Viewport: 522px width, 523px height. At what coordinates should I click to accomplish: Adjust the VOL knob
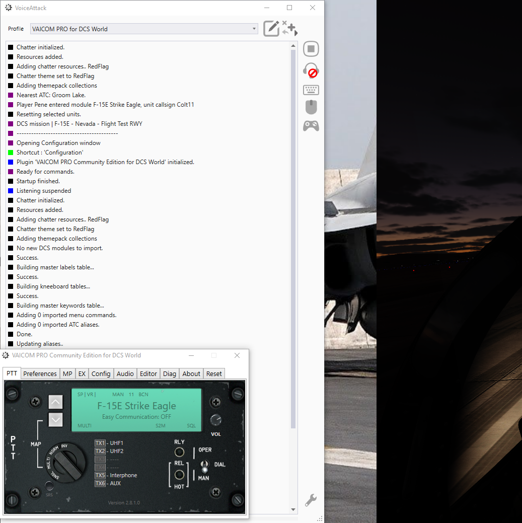pos(215,420)
